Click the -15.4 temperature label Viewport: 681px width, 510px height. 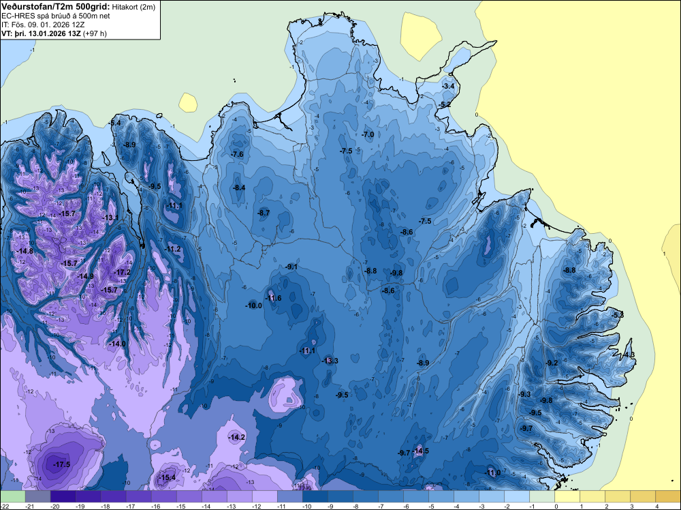(x=168, y=477)
